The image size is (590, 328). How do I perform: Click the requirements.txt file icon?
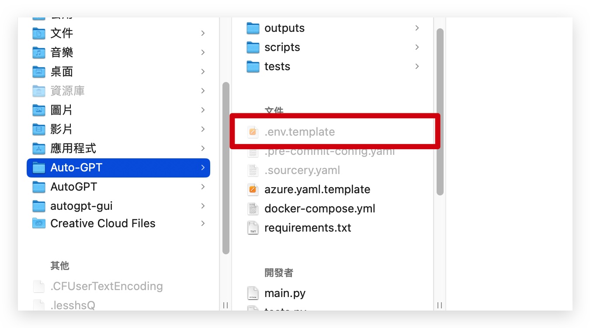253,228
